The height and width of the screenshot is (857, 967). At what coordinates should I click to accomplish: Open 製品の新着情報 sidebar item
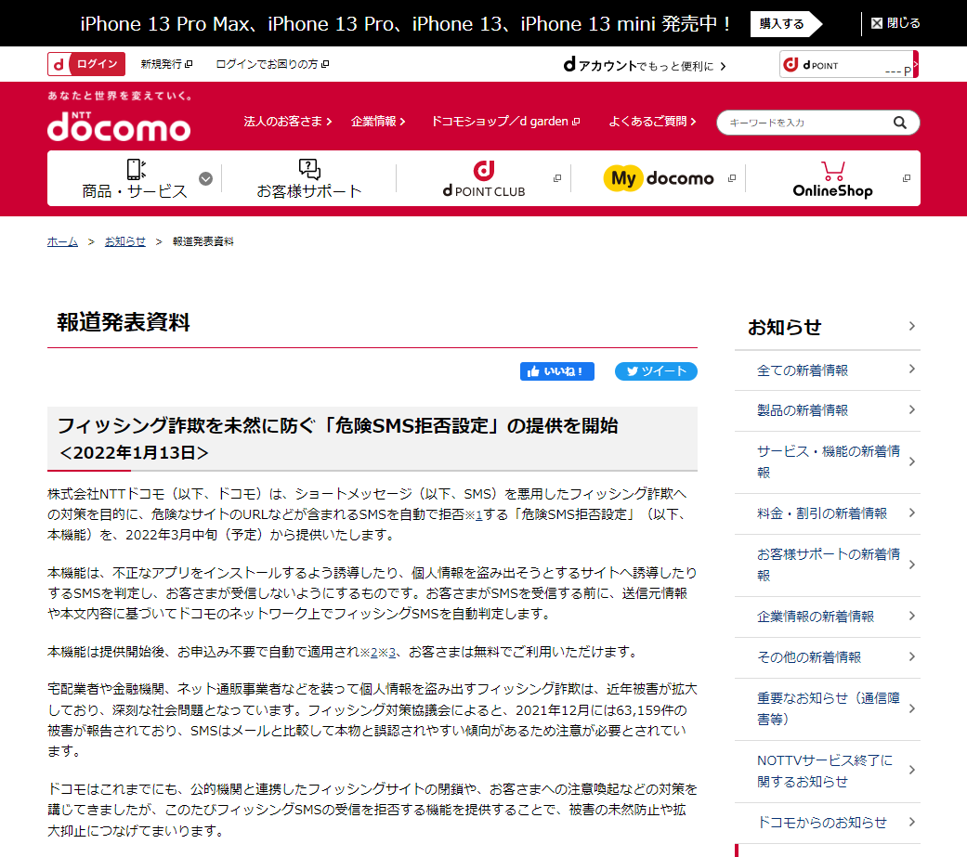click(828, 410)
